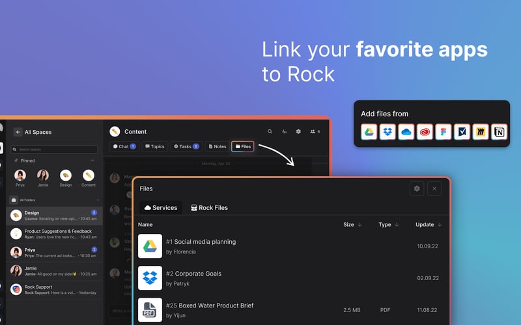Select the Services tab

(x=161, y=207)
